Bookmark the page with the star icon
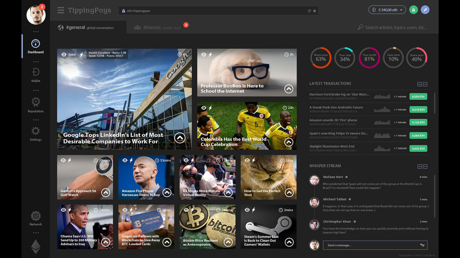The height and width of the screenshot is (258, 460). pyautogui.click(x=314, y=11)
